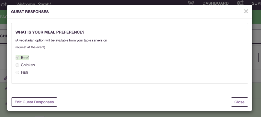Click the WHAT IS YOUR MEAL PREFERENCE? heading
This screenshot has width=261, height=117.
click(50, 32)
